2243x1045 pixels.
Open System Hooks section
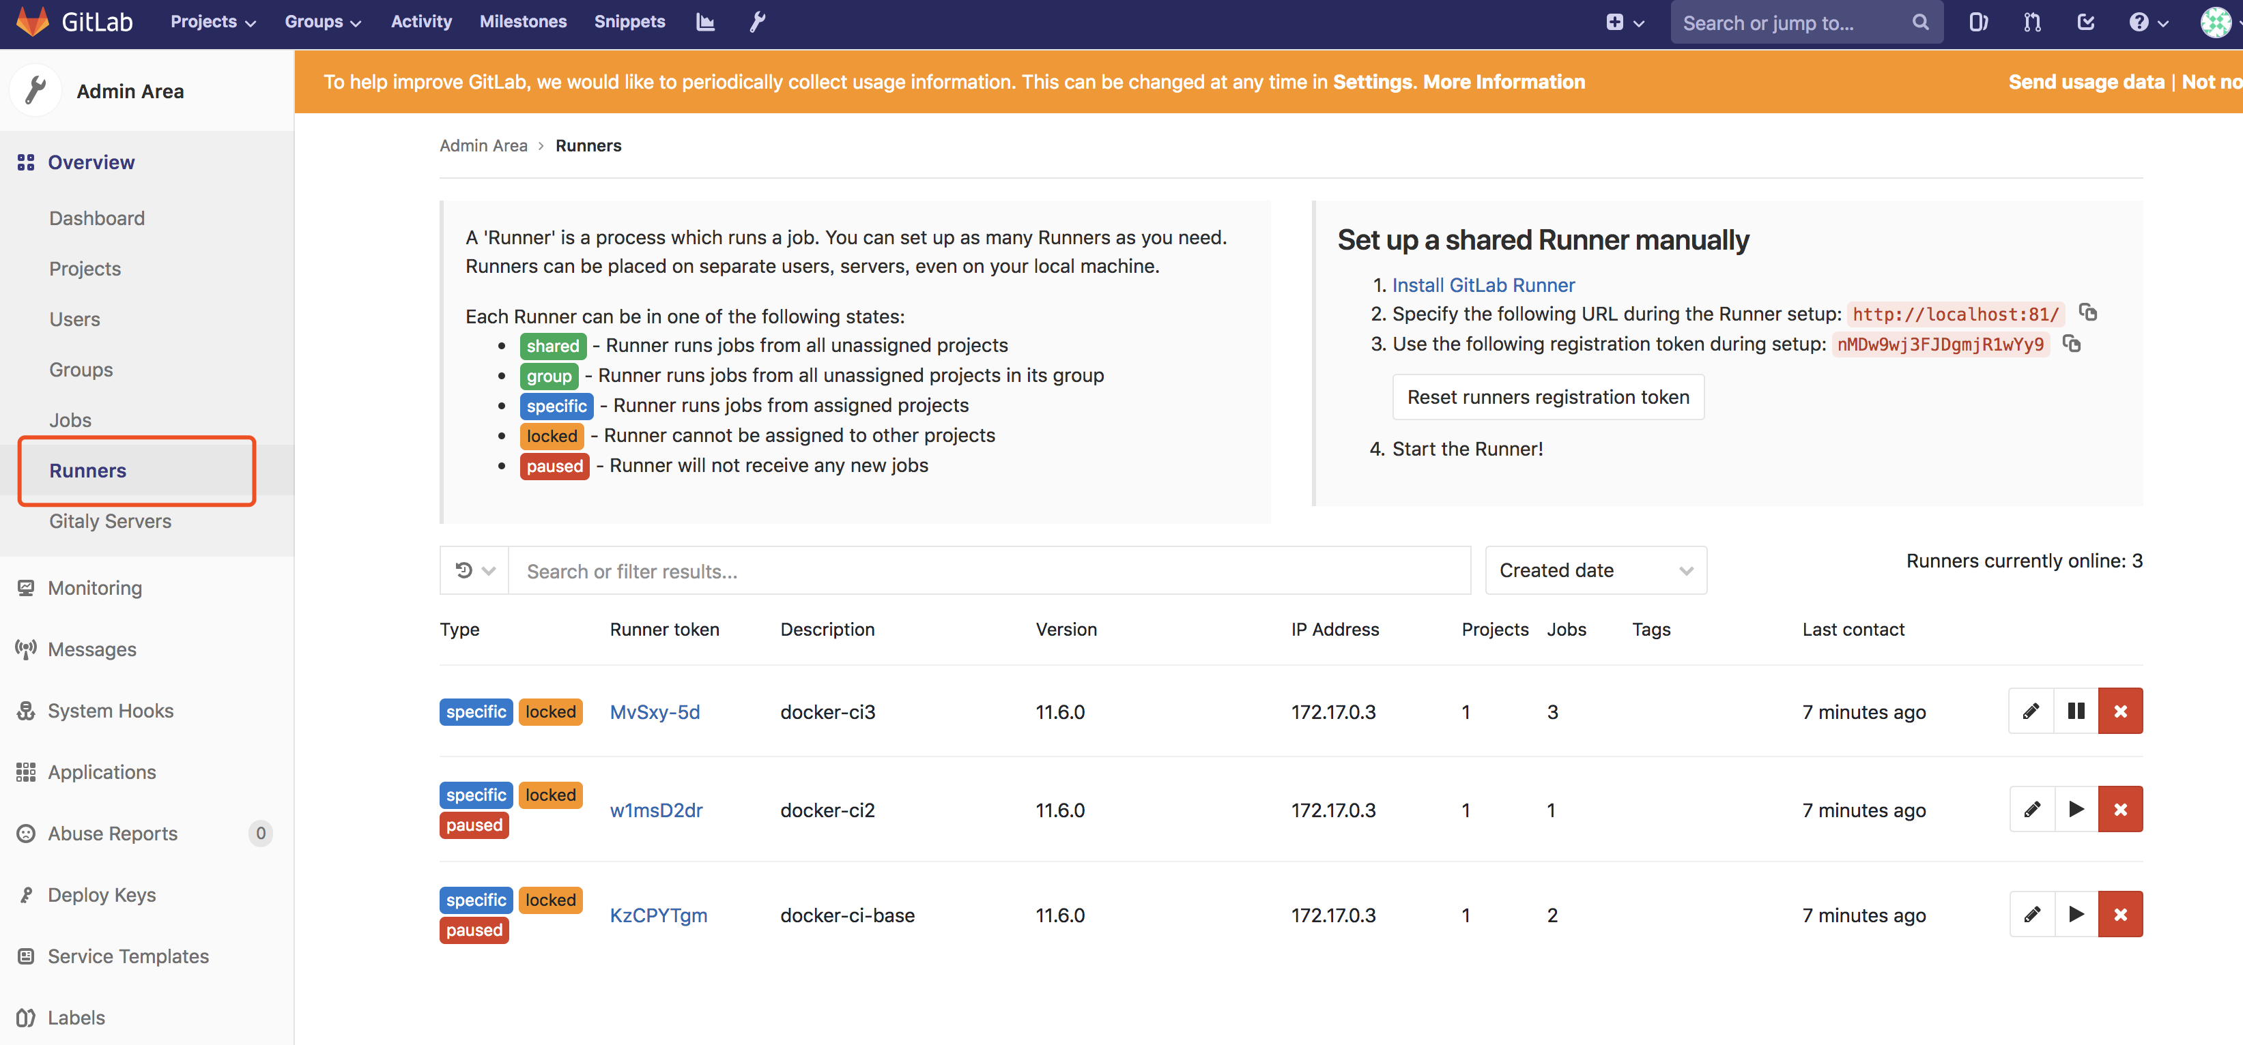pos(111,710)
